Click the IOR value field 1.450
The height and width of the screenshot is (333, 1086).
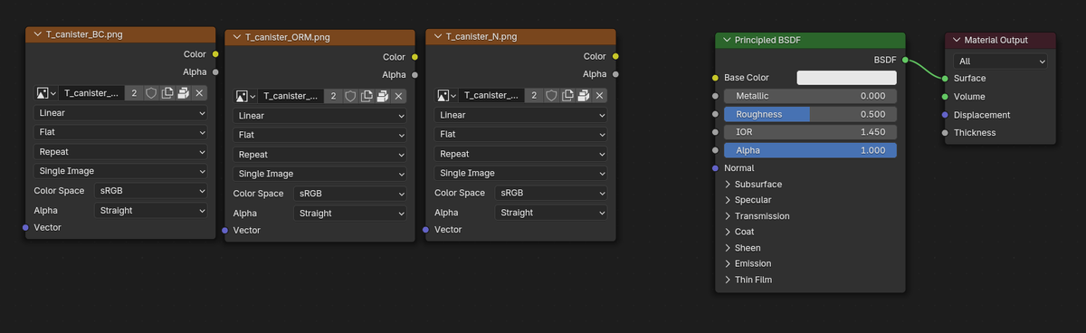click(810, 132)
